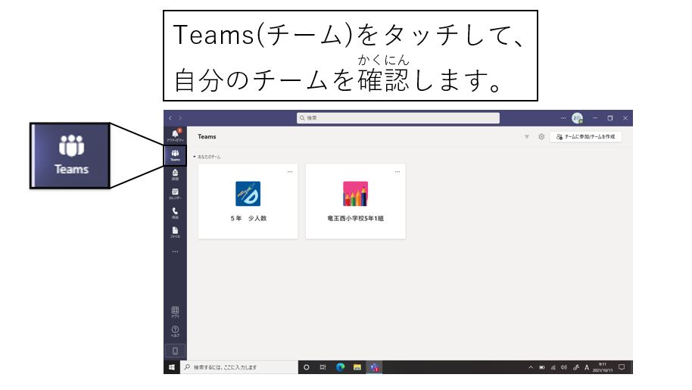Open the volume control in the tray

coord(564,367)
